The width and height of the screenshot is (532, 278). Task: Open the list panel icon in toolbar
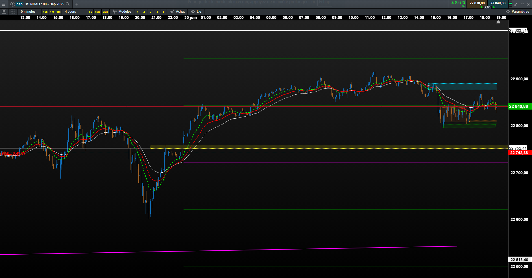pyautogui.click(x=4, y=12)
